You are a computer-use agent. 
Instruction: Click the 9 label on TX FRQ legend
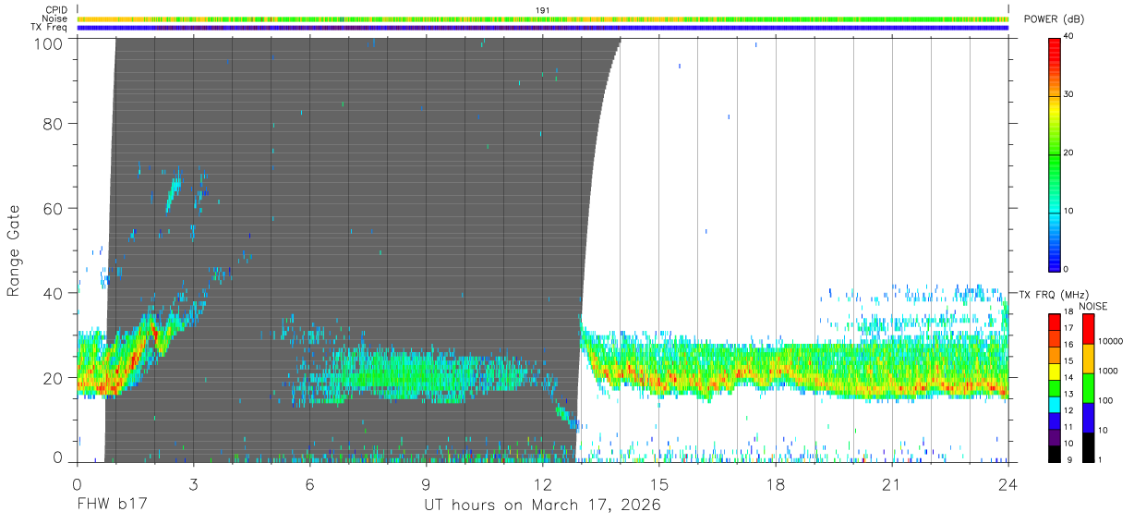coord(1068,459)
